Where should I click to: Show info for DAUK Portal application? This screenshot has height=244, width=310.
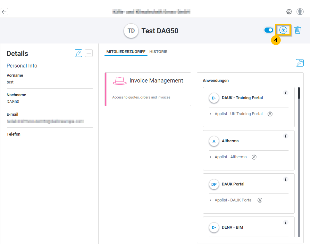[x=286, y=179]
